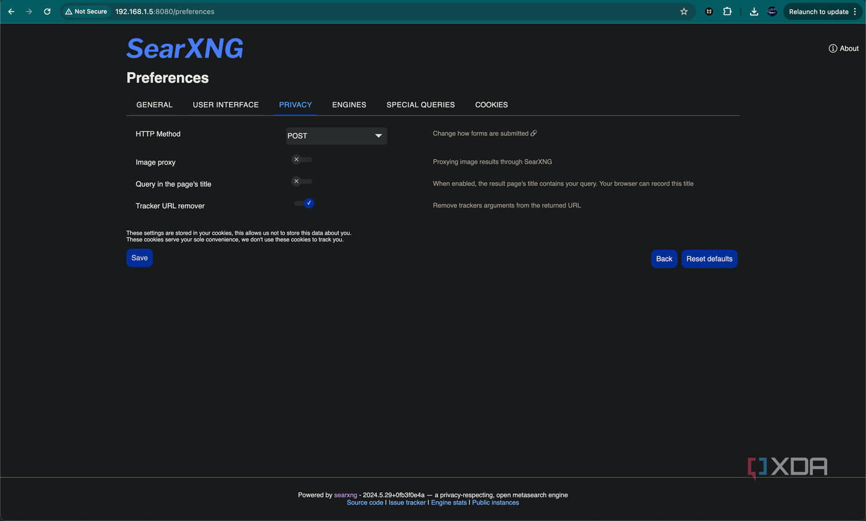Open the Public instances link
The height and width of the screenshot is (521, 866).
click(495, 502)
